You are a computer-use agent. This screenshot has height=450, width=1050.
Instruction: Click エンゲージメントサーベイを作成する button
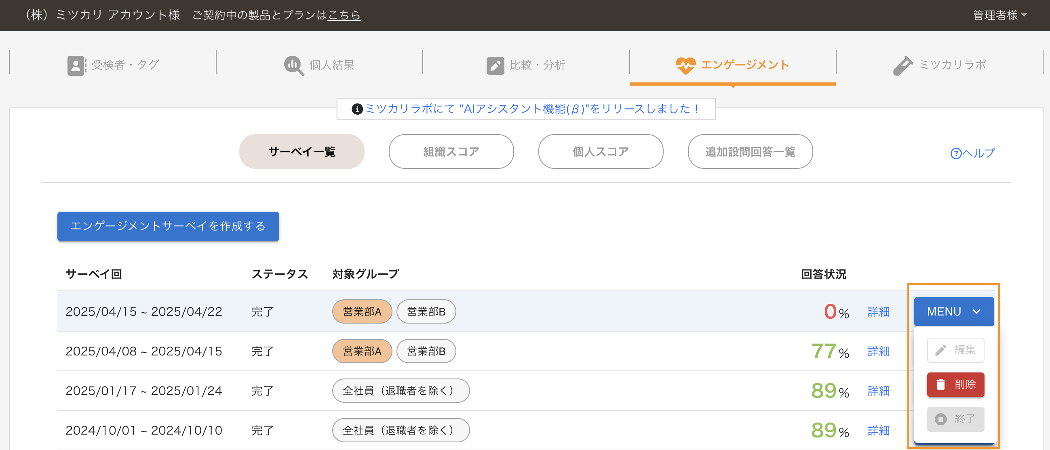[x=168, y=226]
